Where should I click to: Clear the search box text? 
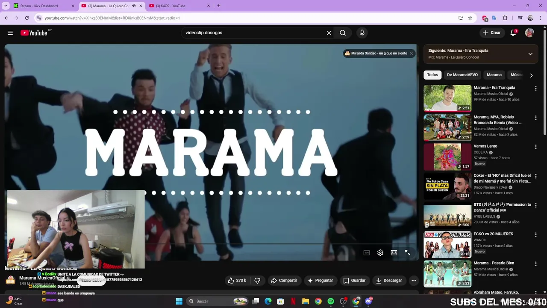click(329, 33)
